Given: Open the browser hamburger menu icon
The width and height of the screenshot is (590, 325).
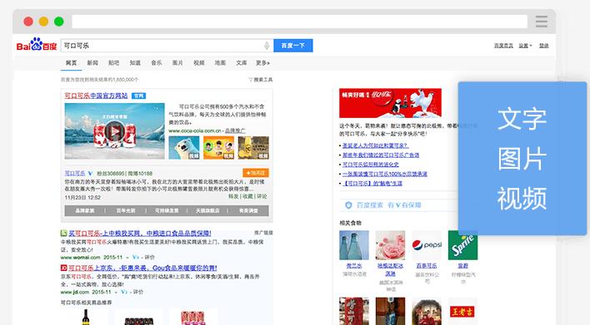Looking at the screenshot, I should click(x=542, y=22).
